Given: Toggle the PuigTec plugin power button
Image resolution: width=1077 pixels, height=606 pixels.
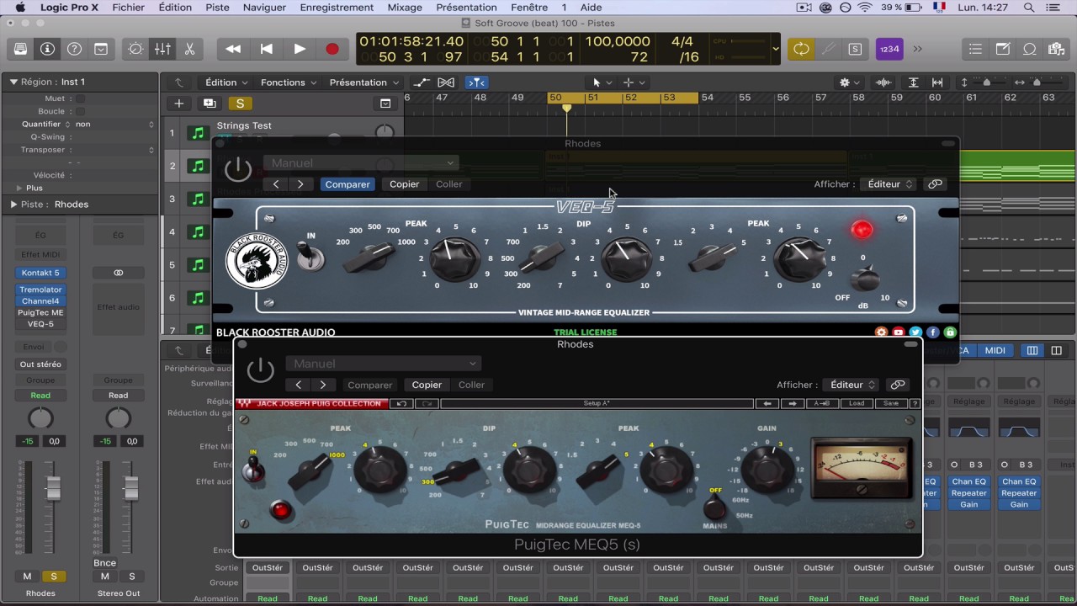Looking at the screenshot, I should coord(260,369).
